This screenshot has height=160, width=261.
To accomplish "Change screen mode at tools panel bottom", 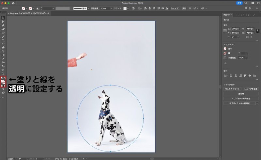I will [3, 93].
